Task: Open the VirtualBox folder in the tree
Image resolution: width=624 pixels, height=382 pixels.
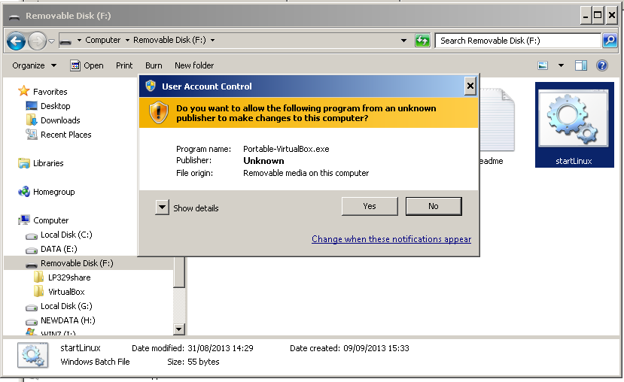Action: [59, 292]
